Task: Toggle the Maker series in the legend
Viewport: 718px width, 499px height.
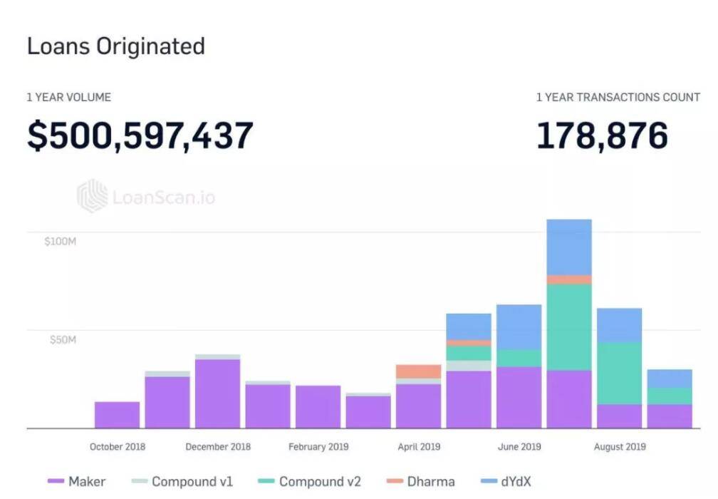Action: pyautogui.click(x=76, y=482)
